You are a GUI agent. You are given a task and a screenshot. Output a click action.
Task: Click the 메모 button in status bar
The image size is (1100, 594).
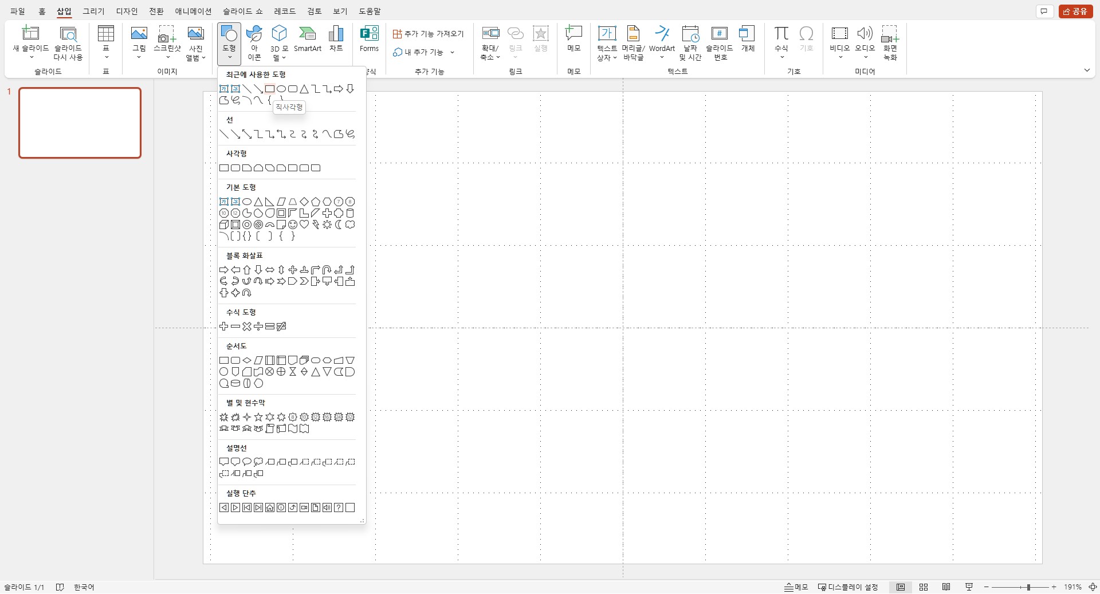796,587
